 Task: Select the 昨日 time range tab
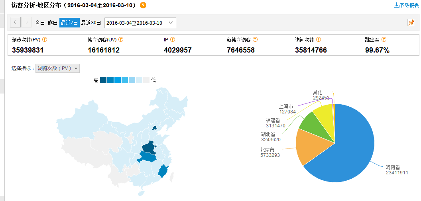point(53,23)
